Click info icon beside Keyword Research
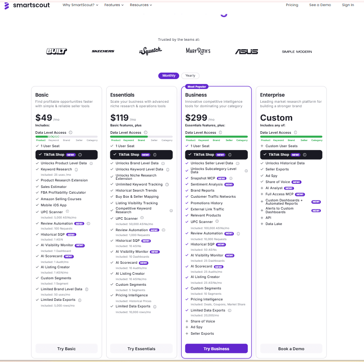The image size is (364, 362). click(76, 170)
